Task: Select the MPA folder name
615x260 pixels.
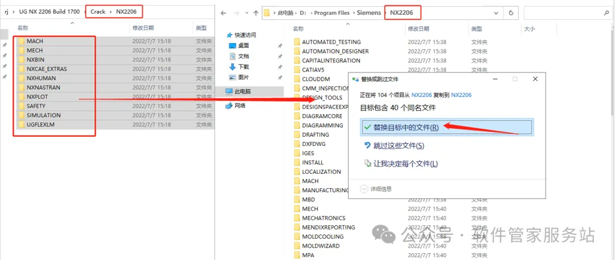Action: tap(308, 255)
